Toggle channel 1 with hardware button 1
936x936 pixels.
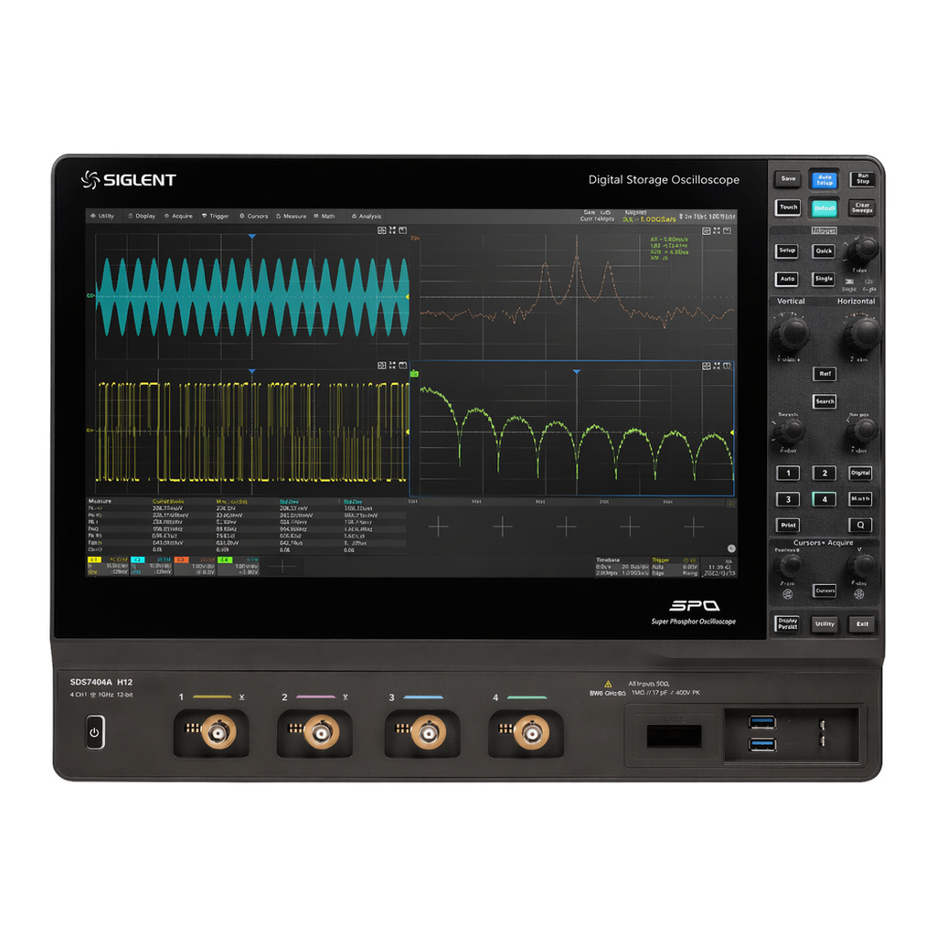[788, 473]
